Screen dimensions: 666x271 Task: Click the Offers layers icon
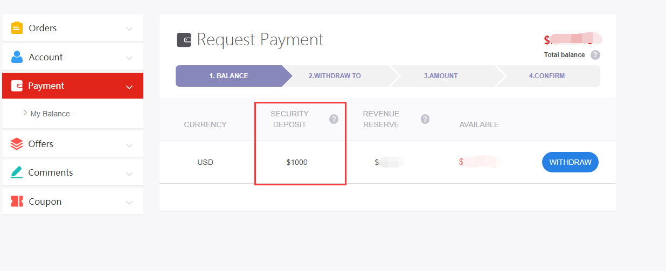point(17,144)
